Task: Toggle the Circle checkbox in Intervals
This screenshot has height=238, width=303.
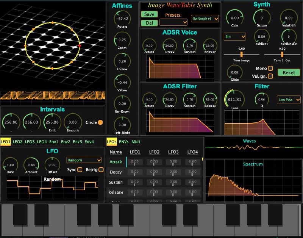Action: point(100,122)
